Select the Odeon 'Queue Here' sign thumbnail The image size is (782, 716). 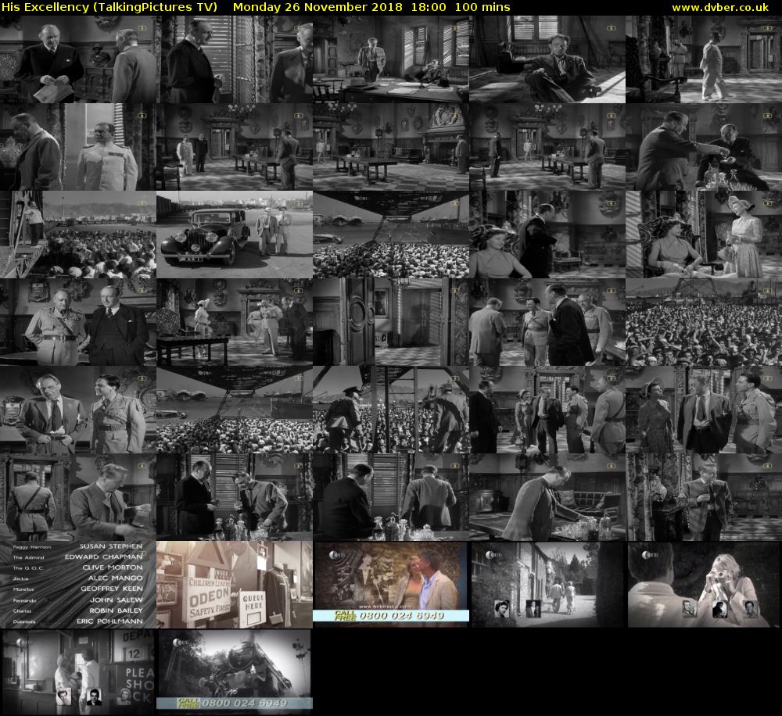(x=234, y=585)
